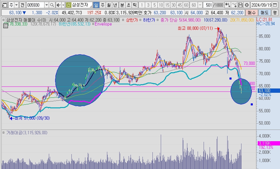This screenshot has width=280, height=169.
Task: Click the magenta 73,000 line label
Action: (x=249, y=63)
